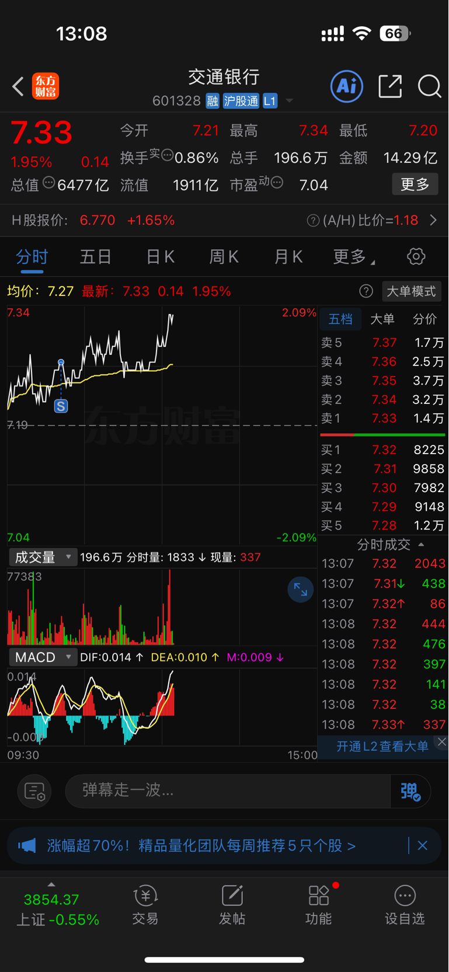Tap the L1 level badge
The width and height of the screenshot is (449, 972).
[x=270, y=101]
